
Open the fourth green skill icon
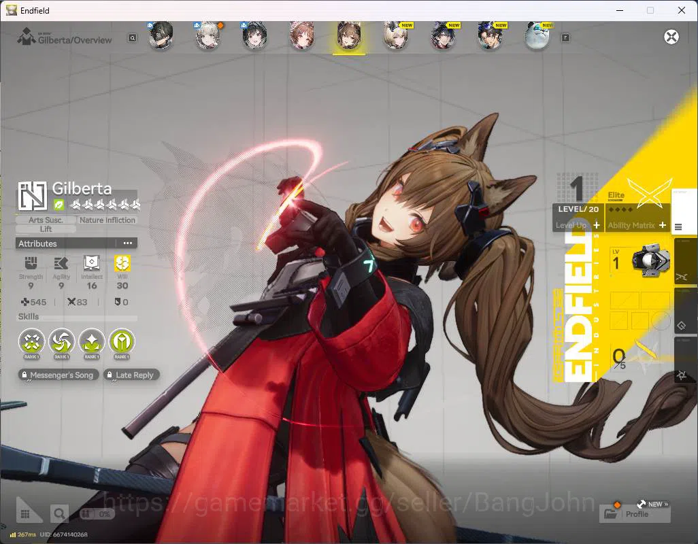tap(122, 341)
